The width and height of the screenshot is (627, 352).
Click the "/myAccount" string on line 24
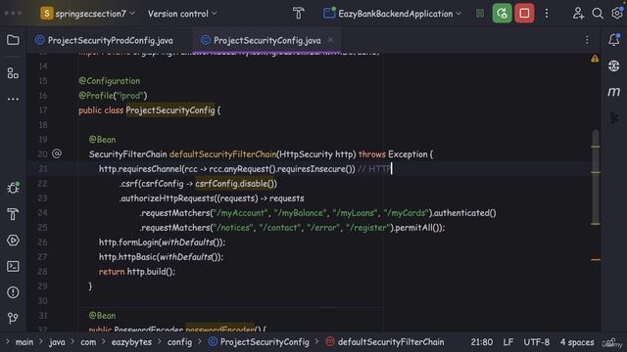241,213
